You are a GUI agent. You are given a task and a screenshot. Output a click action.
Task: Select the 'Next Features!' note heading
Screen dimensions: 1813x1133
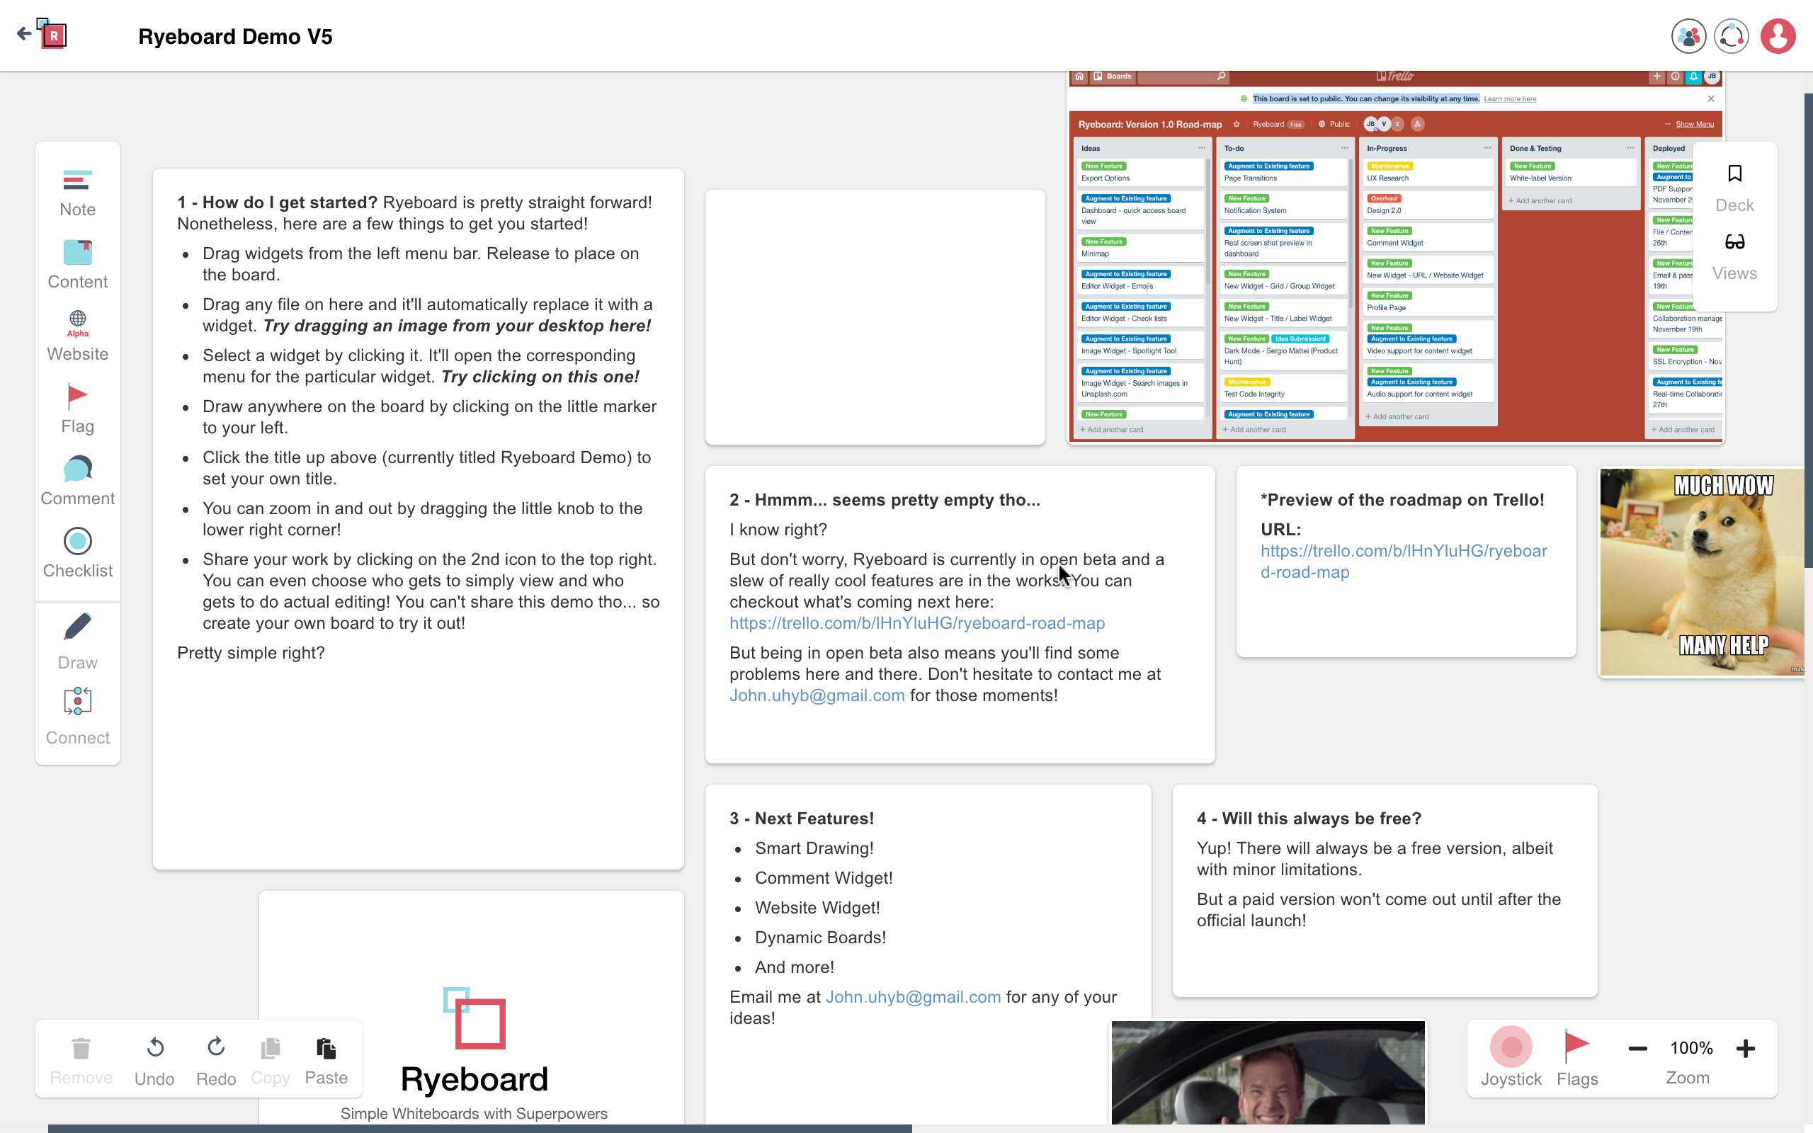point(802,819)
